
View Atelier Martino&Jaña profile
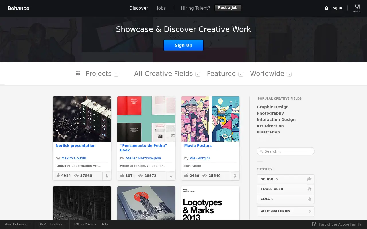coord(143,158)
